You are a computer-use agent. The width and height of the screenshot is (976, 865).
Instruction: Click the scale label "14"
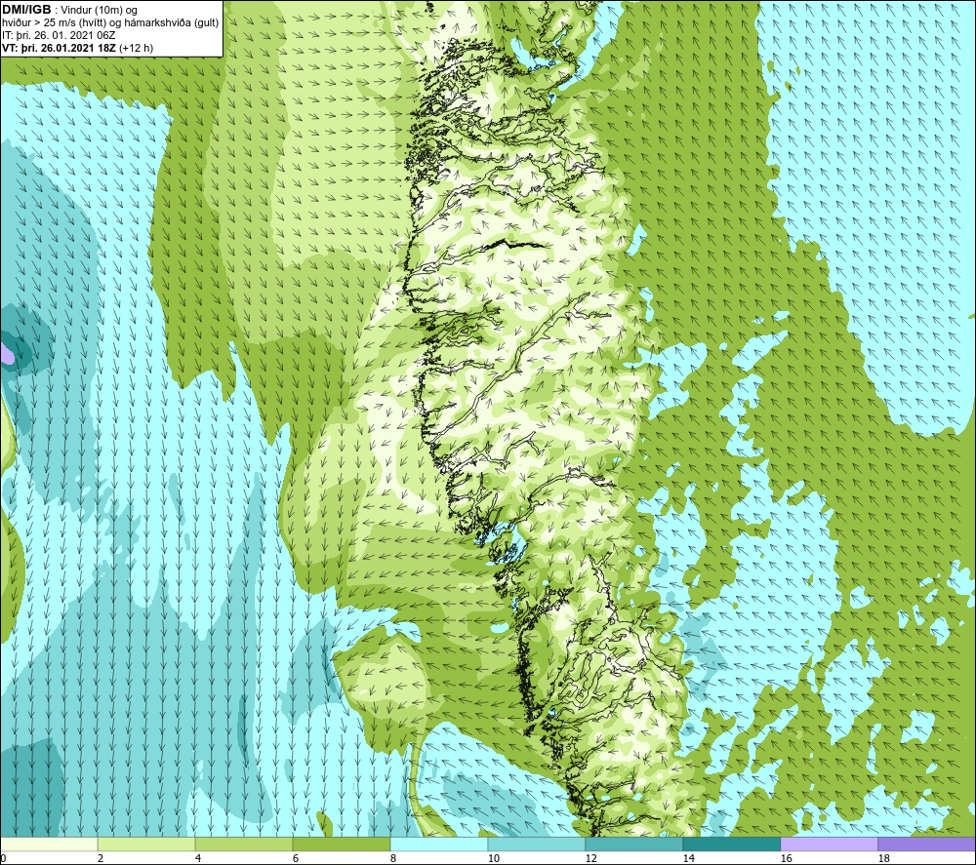coord(688,858)
